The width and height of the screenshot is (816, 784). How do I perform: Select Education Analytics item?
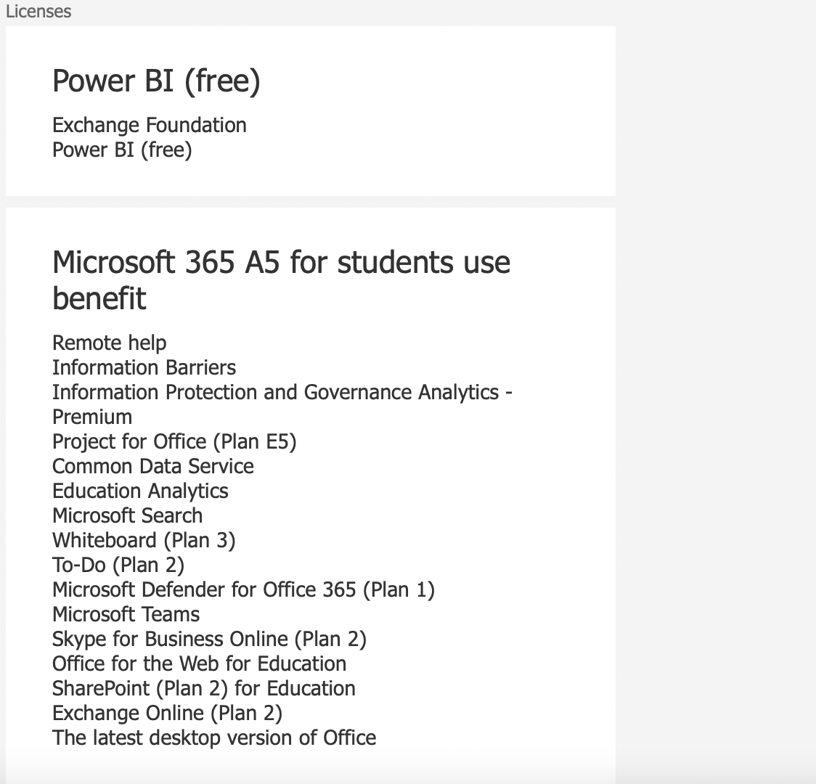[141, 491]
